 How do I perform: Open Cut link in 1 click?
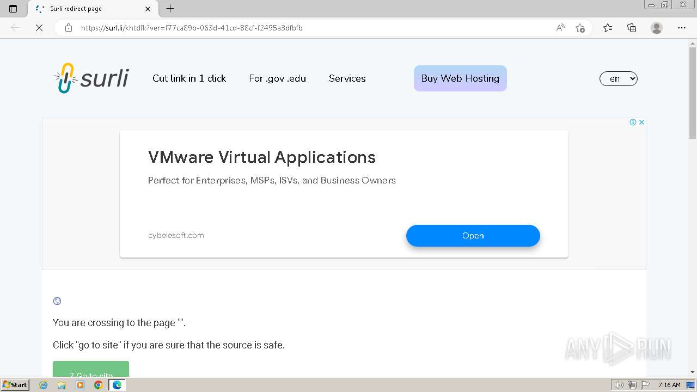pos(189,78)
